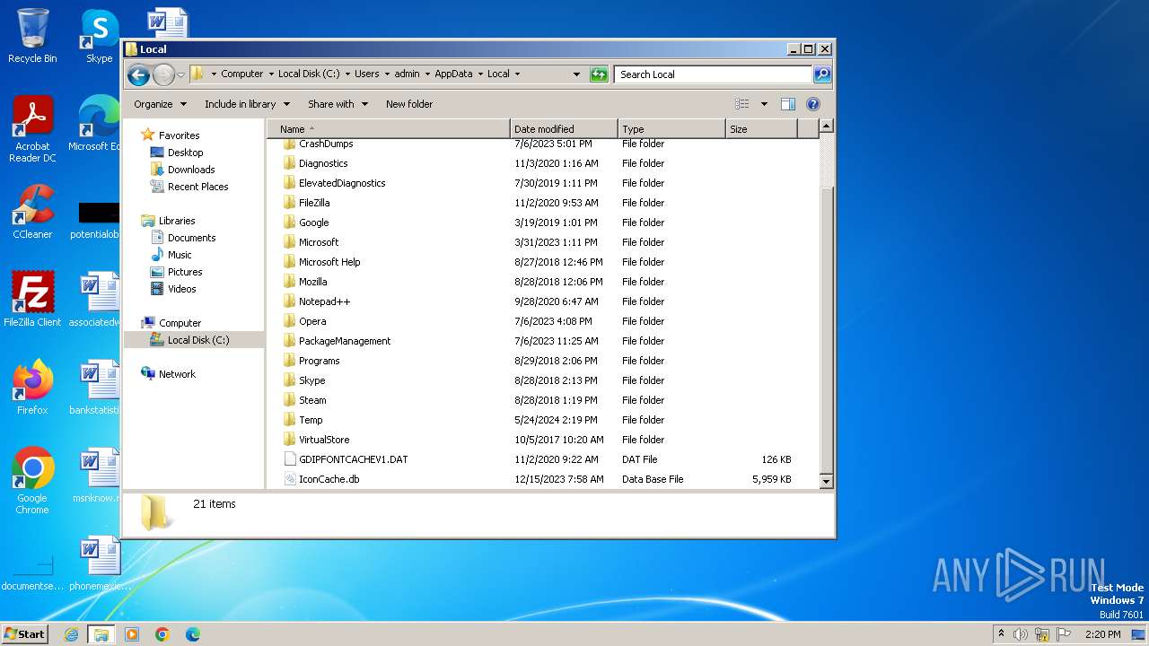Expand the address bar history dropdown
The height and width of the screenshot is (646, 1149).
point(576,74)
